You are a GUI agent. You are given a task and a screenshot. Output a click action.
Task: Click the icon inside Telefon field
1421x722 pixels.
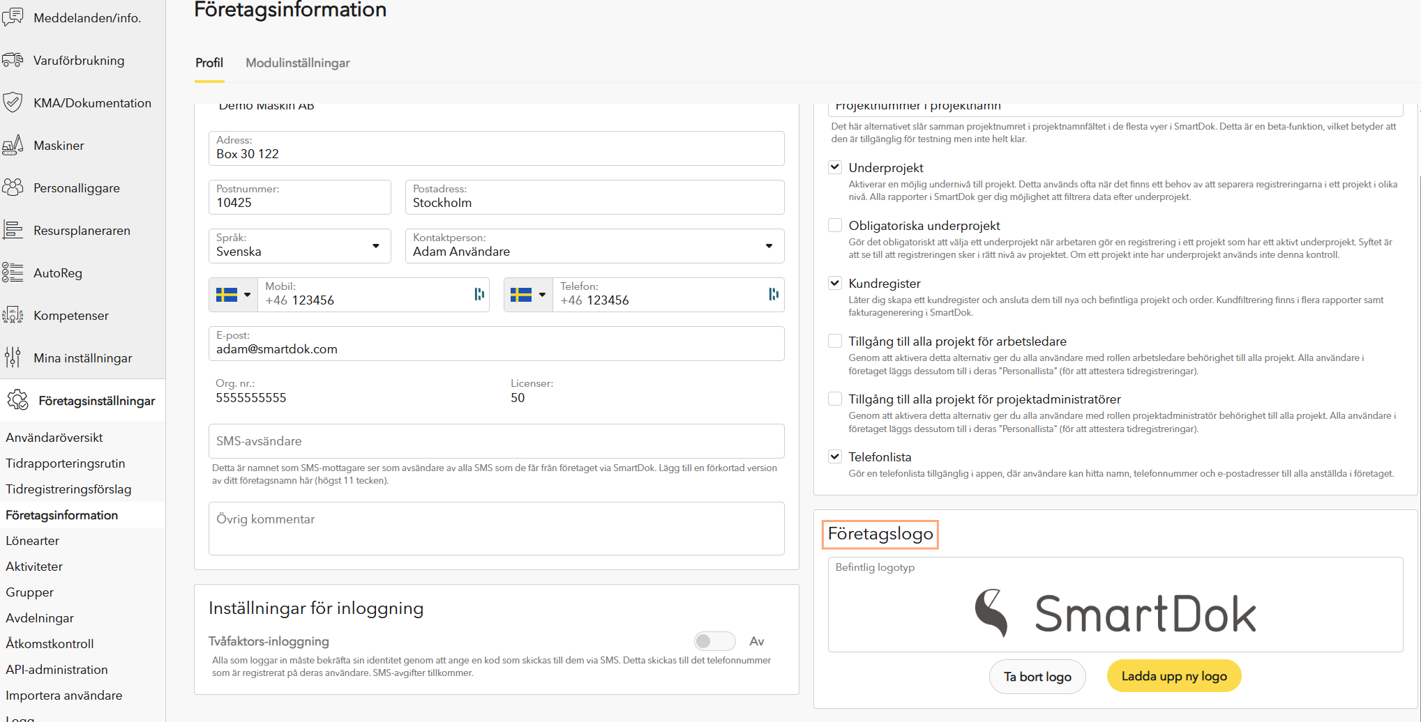tap(774, 294)
